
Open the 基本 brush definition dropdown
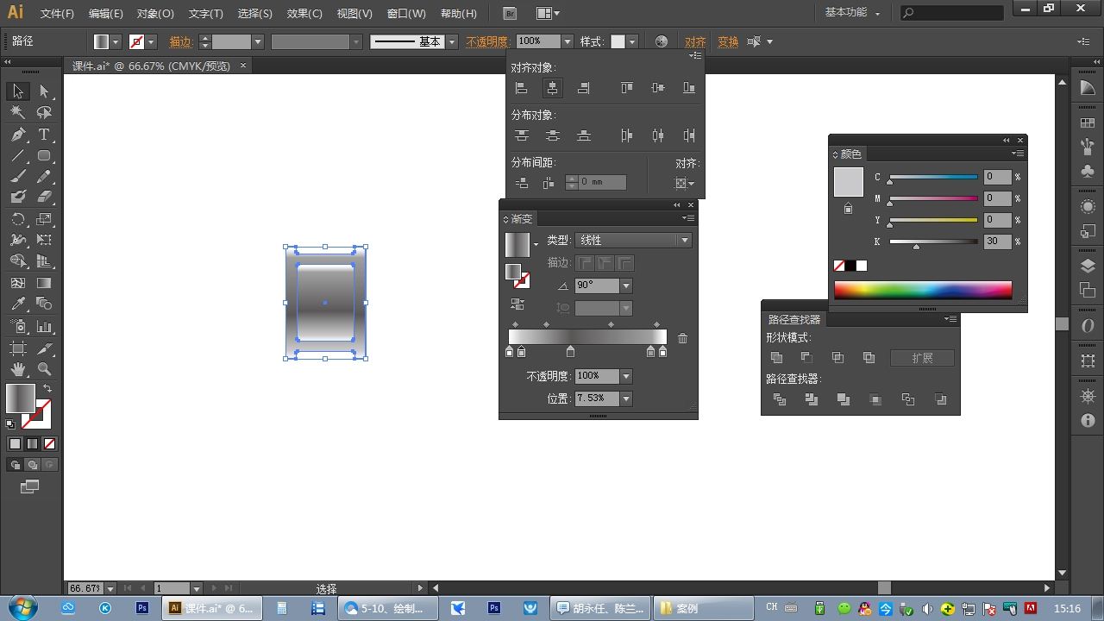[451, 41]
